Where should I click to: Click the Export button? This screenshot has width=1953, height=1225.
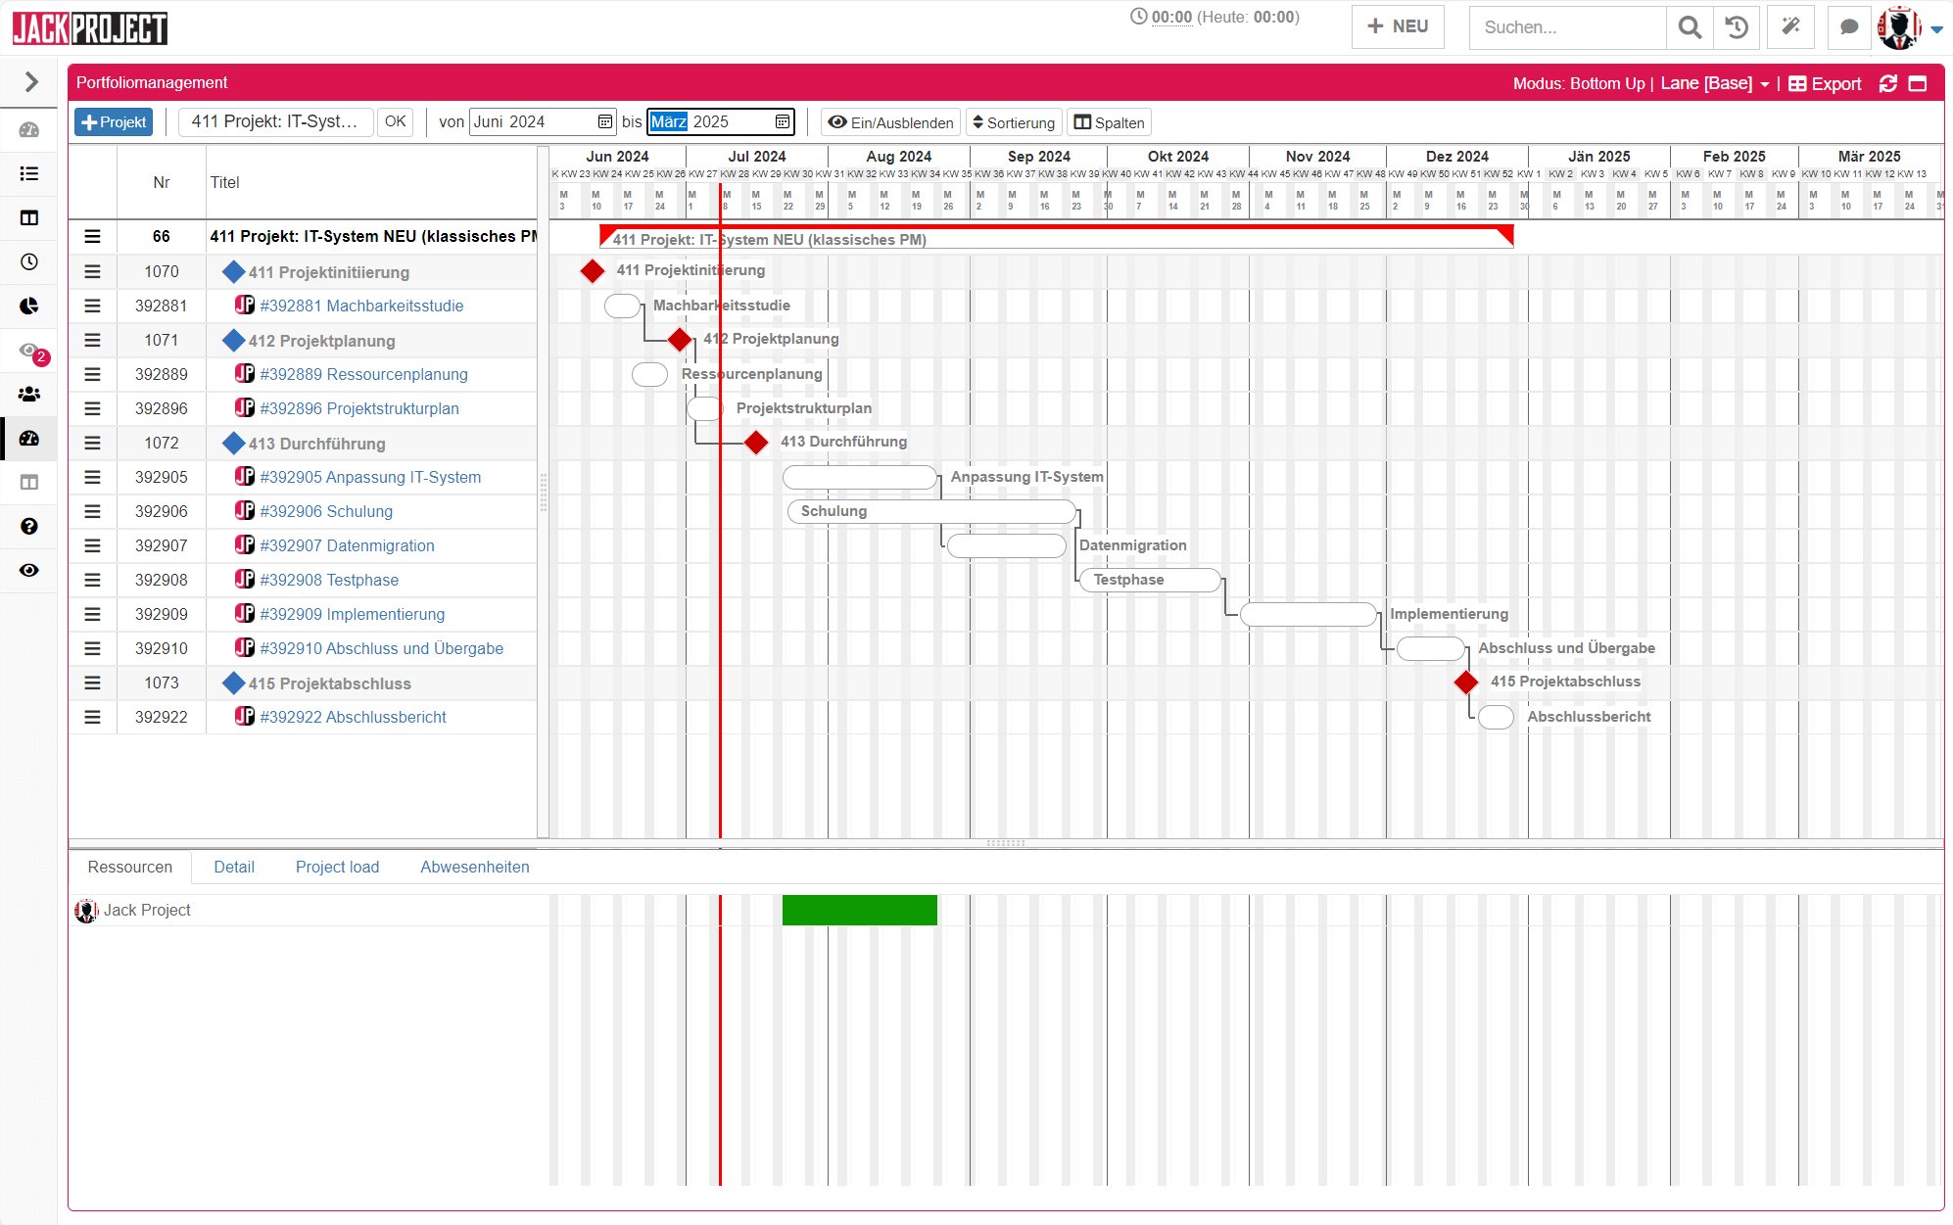pos(1825,83)
